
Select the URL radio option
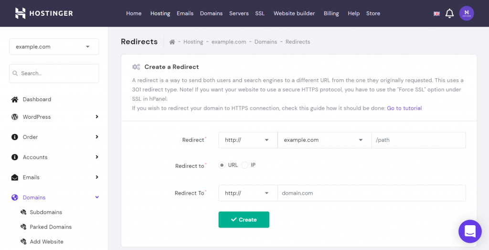click(x=222, y=165)
